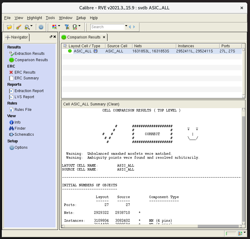Open the File menu
The height and width of the screenshot is (239, 250).
tap(7, 18)
